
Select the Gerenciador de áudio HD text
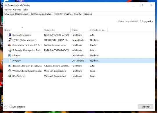(x=27, y=45)
